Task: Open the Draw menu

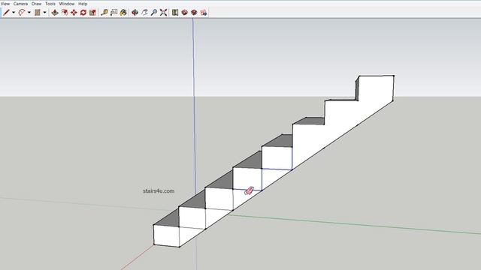Action: tap(37, 4)
